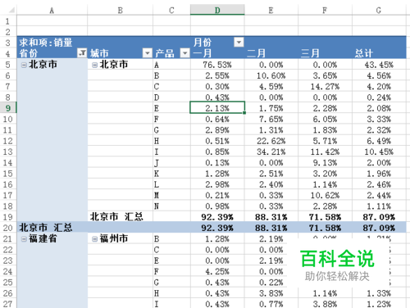Select the selected cell 2.13% in row 9

click(217, 108)
